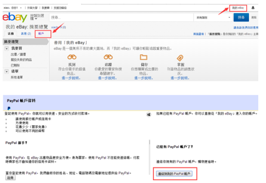Screen dimensions: 266x183
Task: Click the 已經有 PayPal 帳戶了？ heading
Action: click(x=175, y=147)
